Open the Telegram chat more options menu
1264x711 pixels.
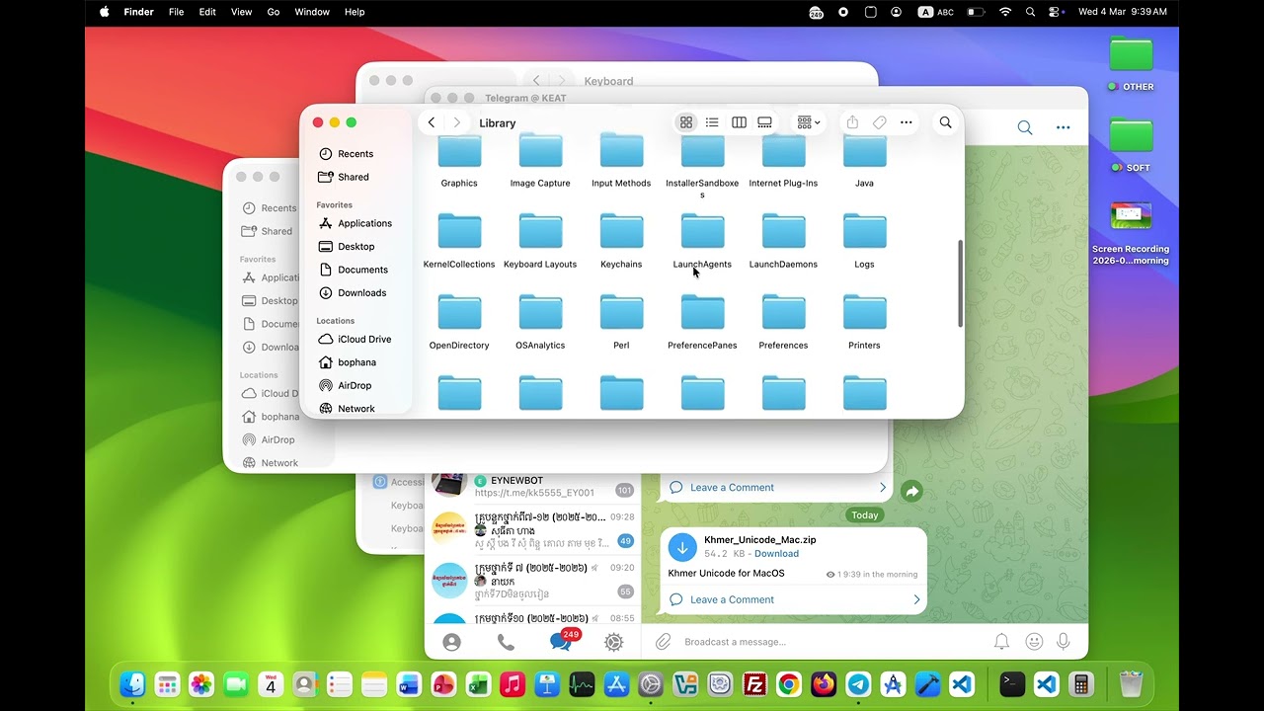pos(1064,127)
